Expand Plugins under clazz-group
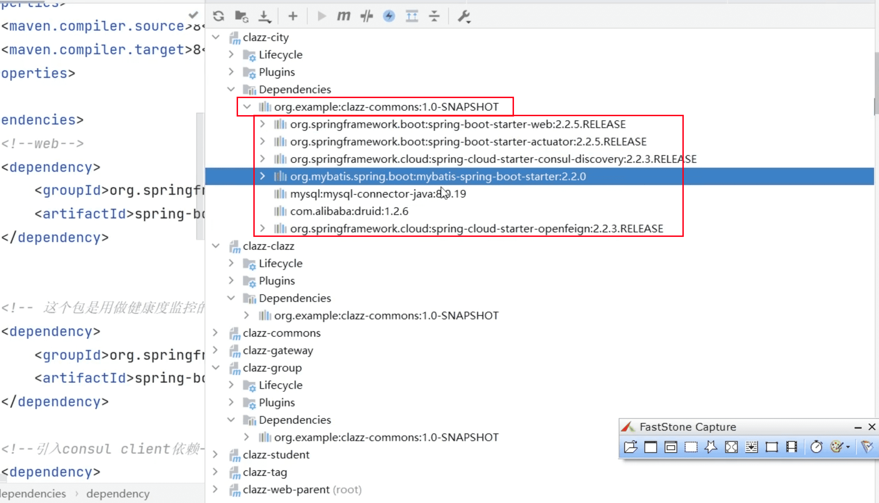Screen dimensions: 879x503 point(231,402)
